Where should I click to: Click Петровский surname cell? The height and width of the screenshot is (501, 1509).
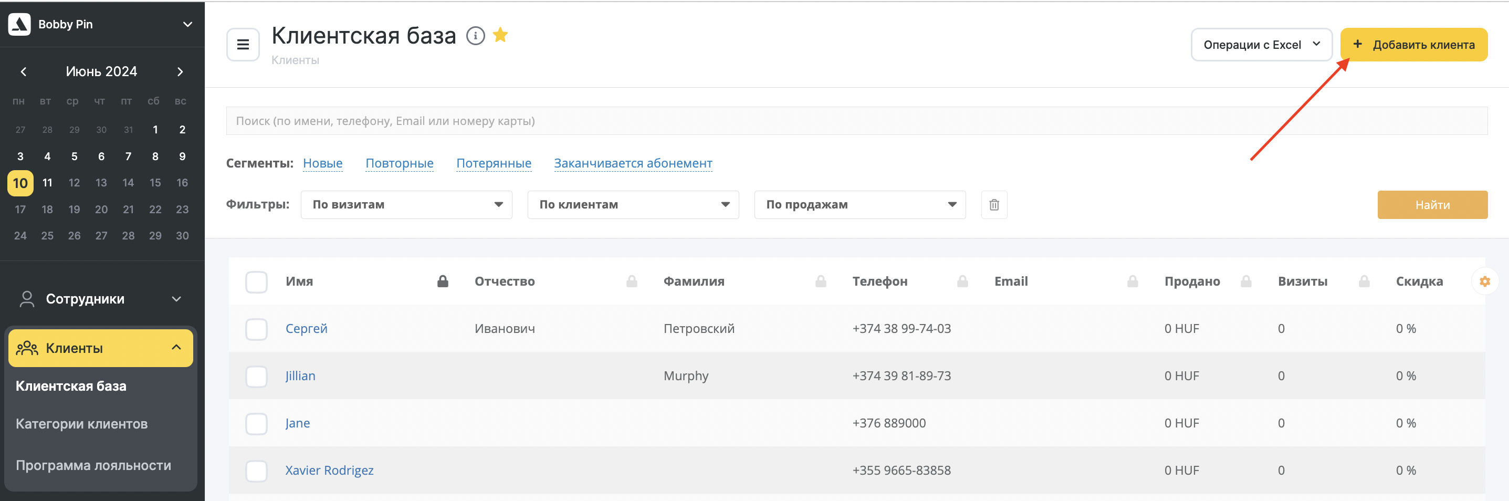pos(698,329)
